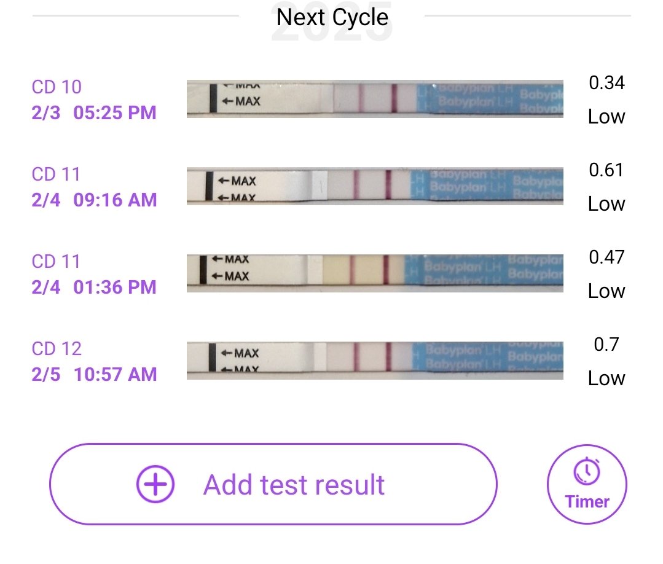Tap the Timer label text
Screen dimensions: 663x564
coord(587,501)
